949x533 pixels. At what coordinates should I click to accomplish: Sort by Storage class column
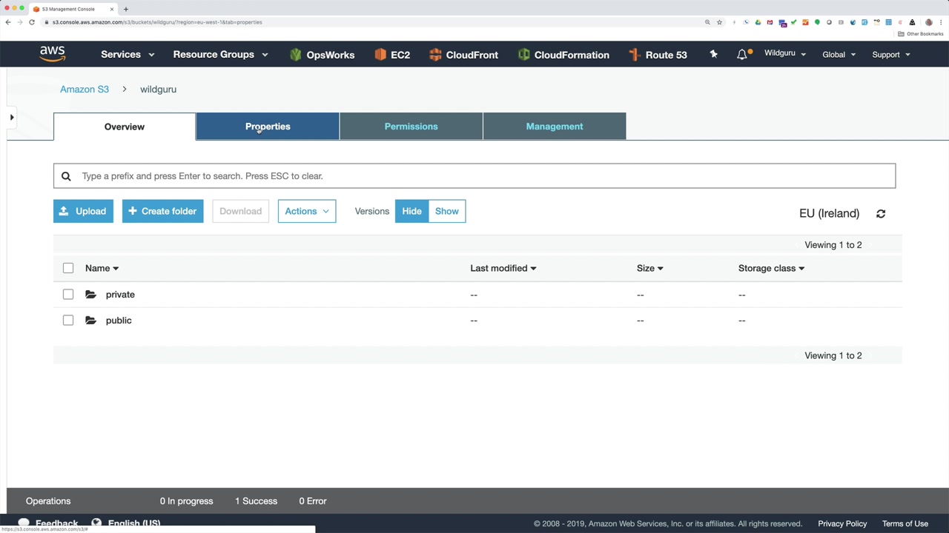point(771,268)
